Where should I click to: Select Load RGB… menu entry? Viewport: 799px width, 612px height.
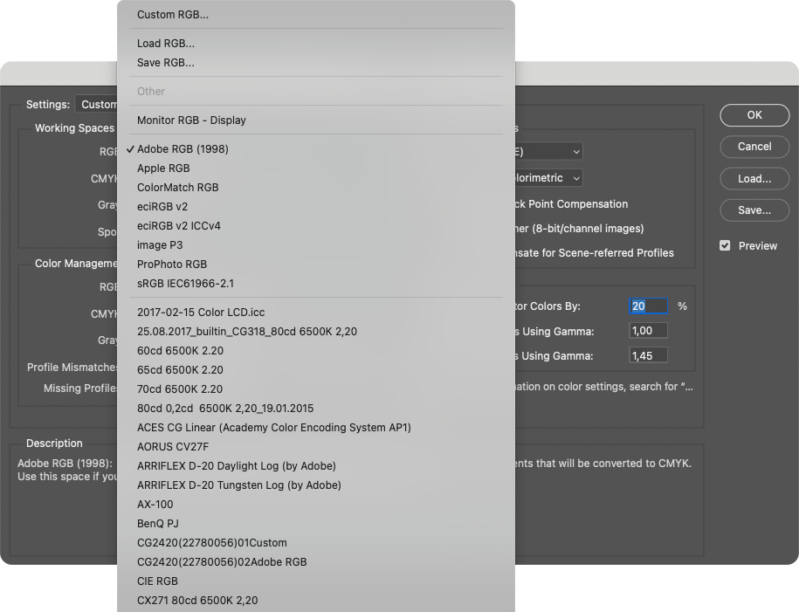pos(166,44)
